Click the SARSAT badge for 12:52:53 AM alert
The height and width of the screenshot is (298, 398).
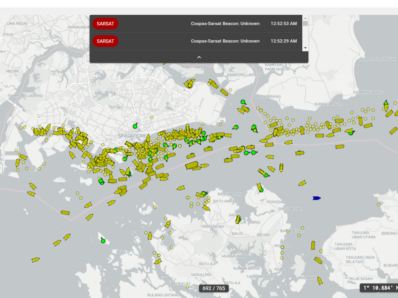coord(105,23)
